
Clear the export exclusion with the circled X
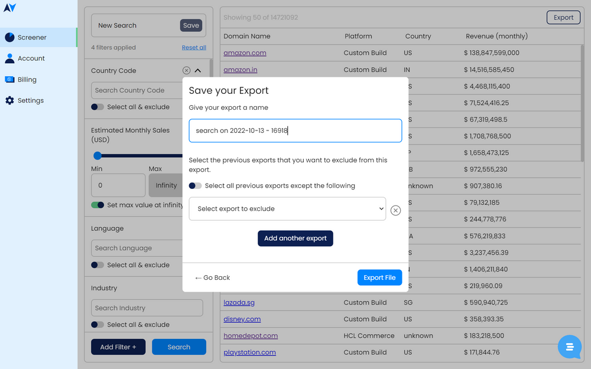[395, 210]
